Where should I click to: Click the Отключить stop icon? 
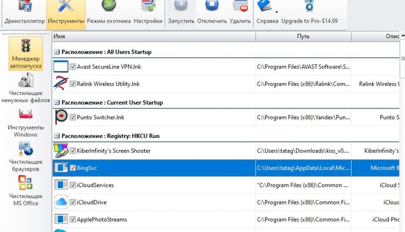tap(212, 5)
